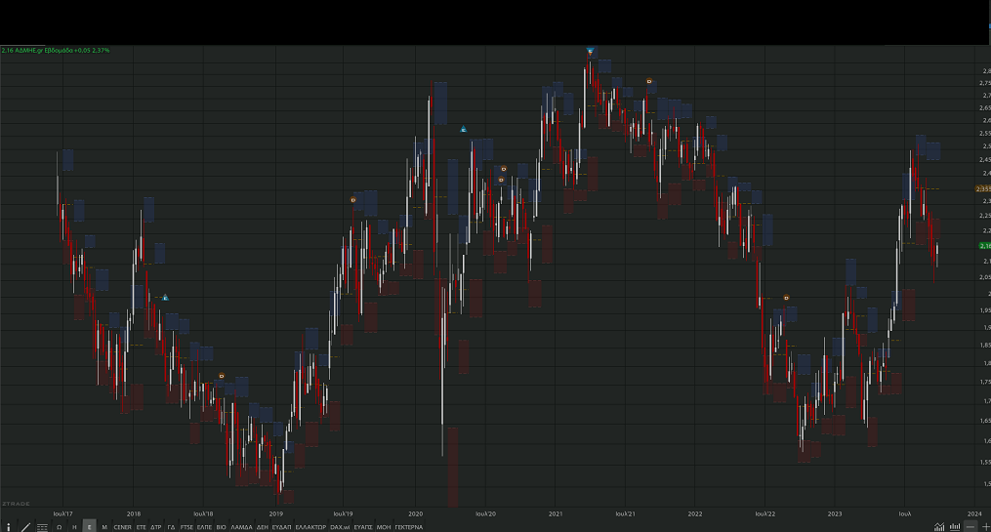Open the FTSE index shortcut
Screen dimensions: 991x532
186,526
